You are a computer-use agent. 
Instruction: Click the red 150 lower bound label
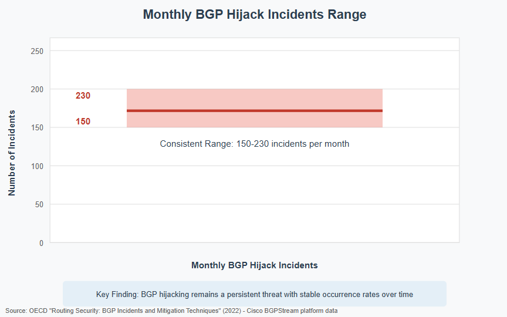point(83,122)
